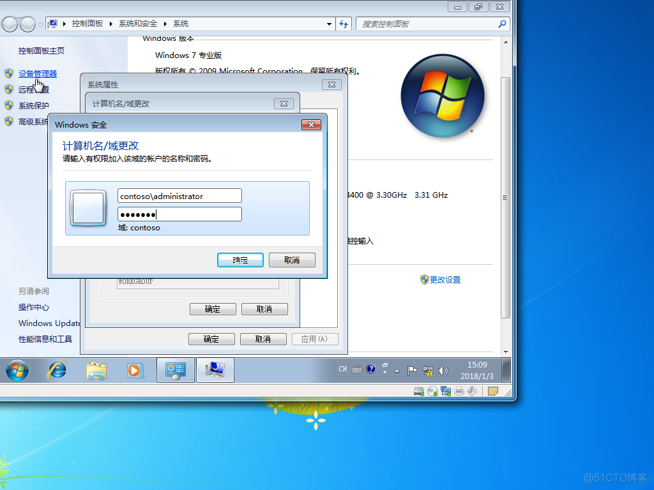
Task: Click the 系统保护 shield icon
Action: pos(9,105)
